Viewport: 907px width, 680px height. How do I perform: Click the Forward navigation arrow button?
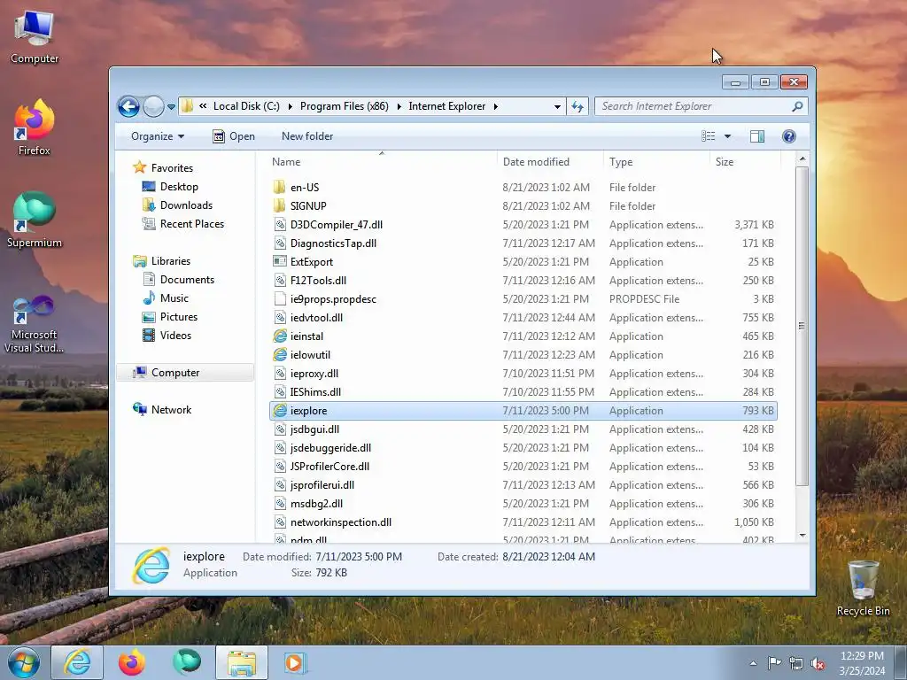pos(153,106)
